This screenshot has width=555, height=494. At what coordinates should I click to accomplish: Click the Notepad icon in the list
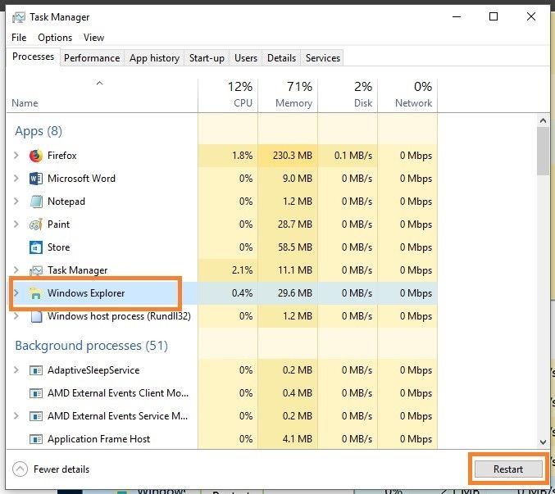(36, 202)
